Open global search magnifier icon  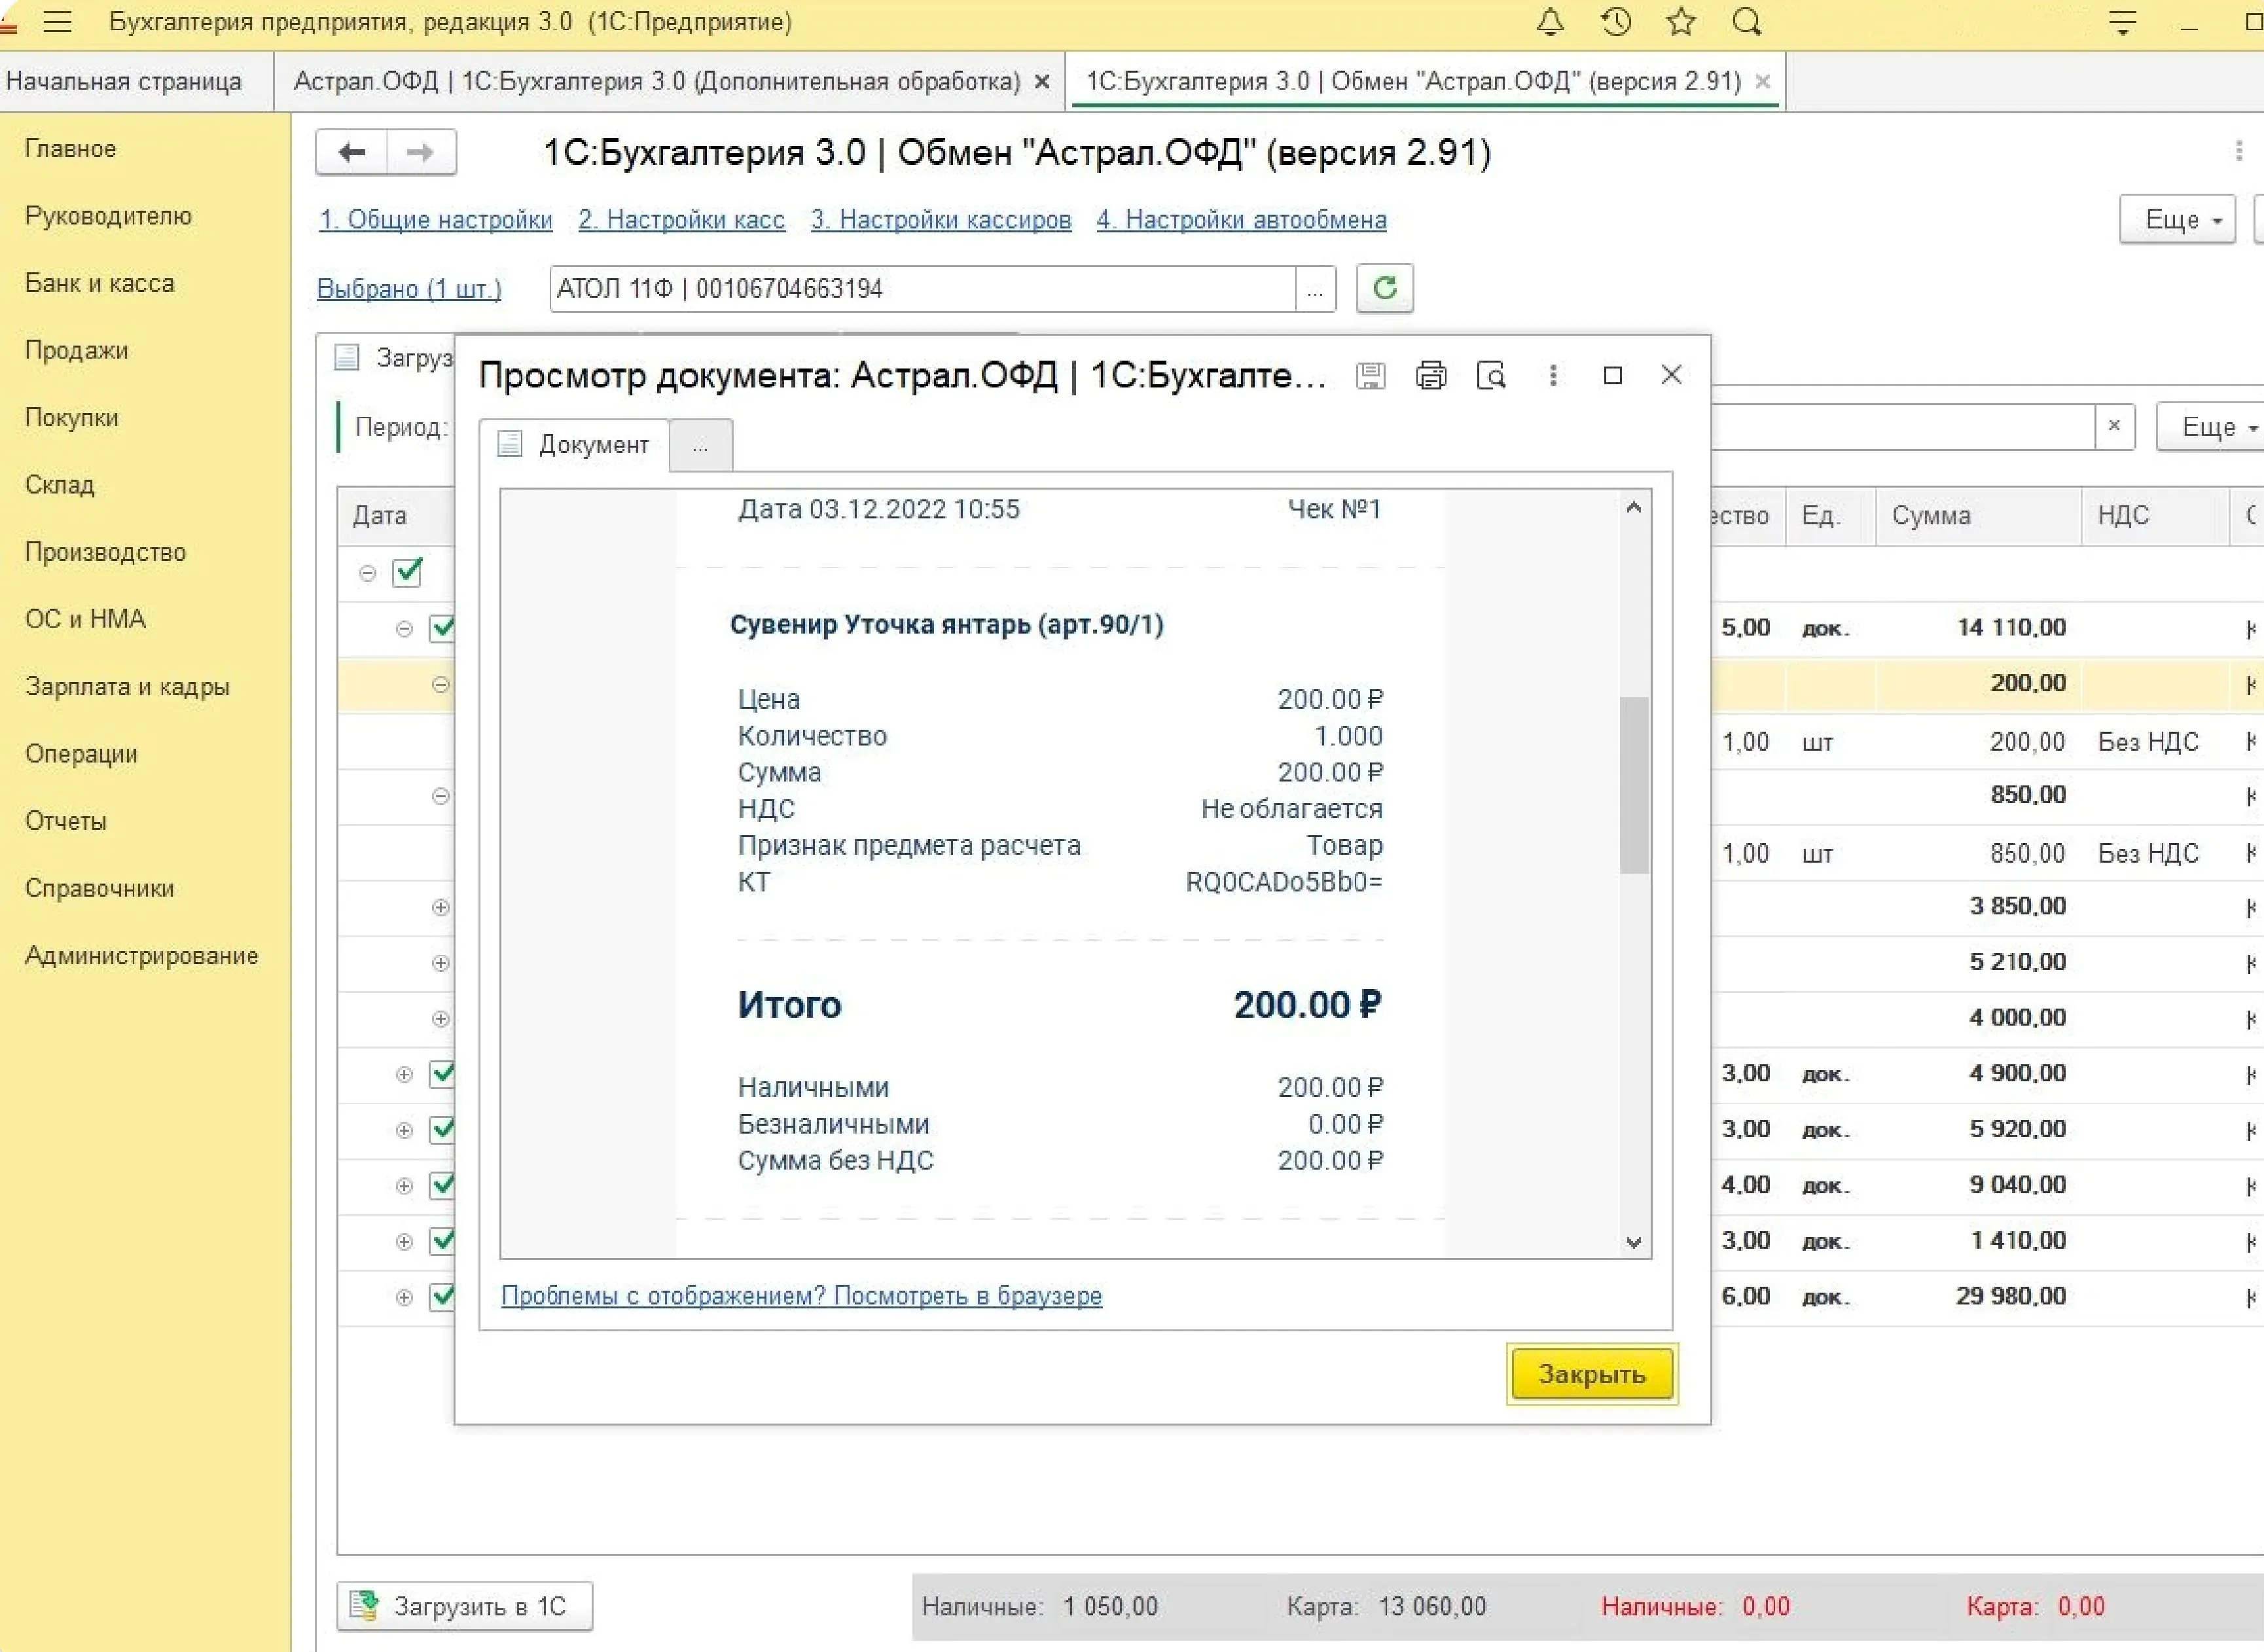click(1747, 22)
